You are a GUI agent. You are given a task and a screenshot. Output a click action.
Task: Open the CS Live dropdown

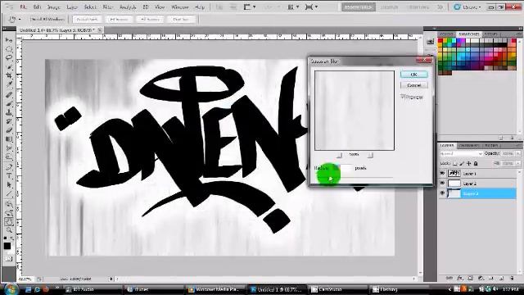[x=468, y=7]
